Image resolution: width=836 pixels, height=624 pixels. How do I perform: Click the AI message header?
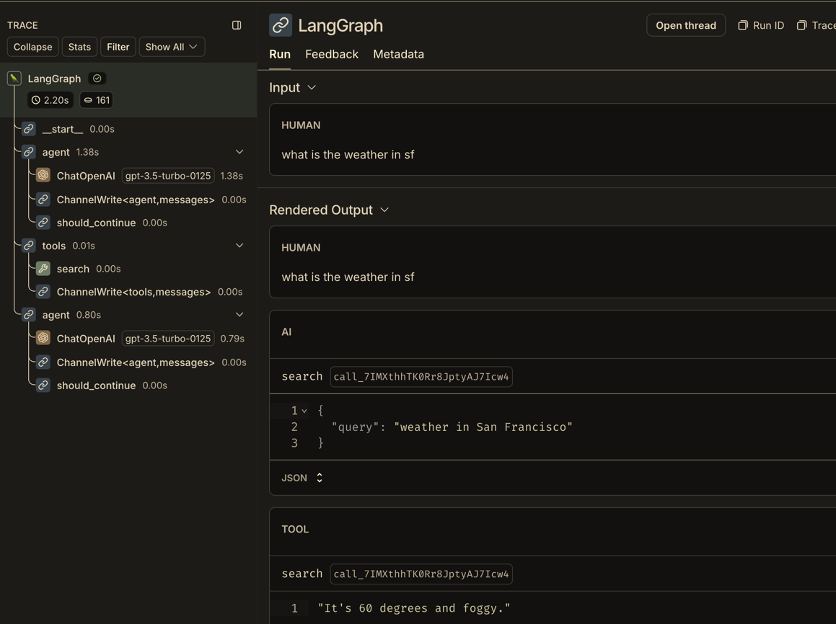286,331
